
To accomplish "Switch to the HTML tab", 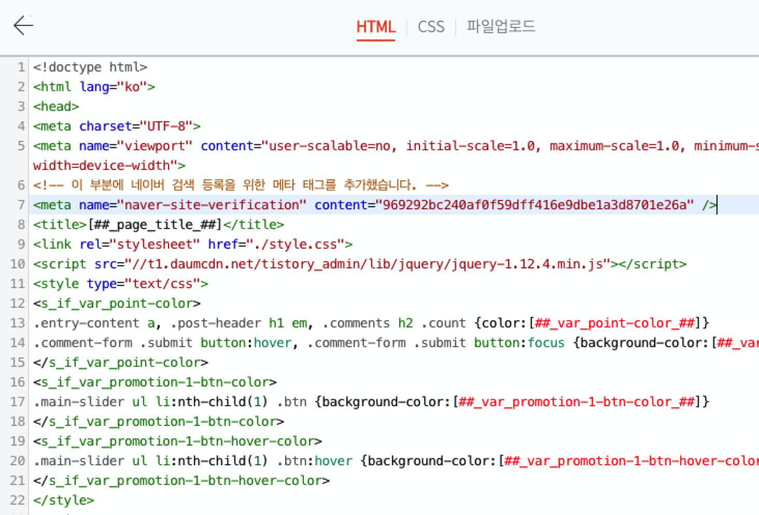I will (376, 26).
